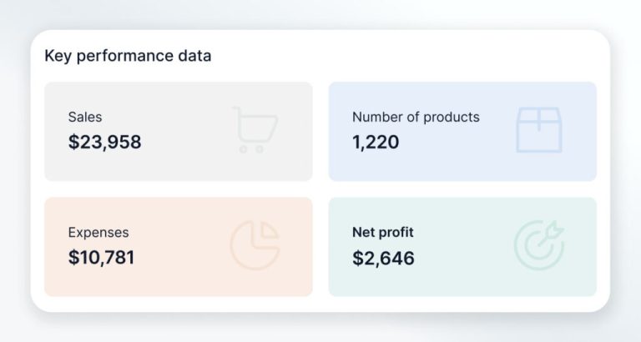
Task: Select the Expenses card
Action: tap(178, 246)
